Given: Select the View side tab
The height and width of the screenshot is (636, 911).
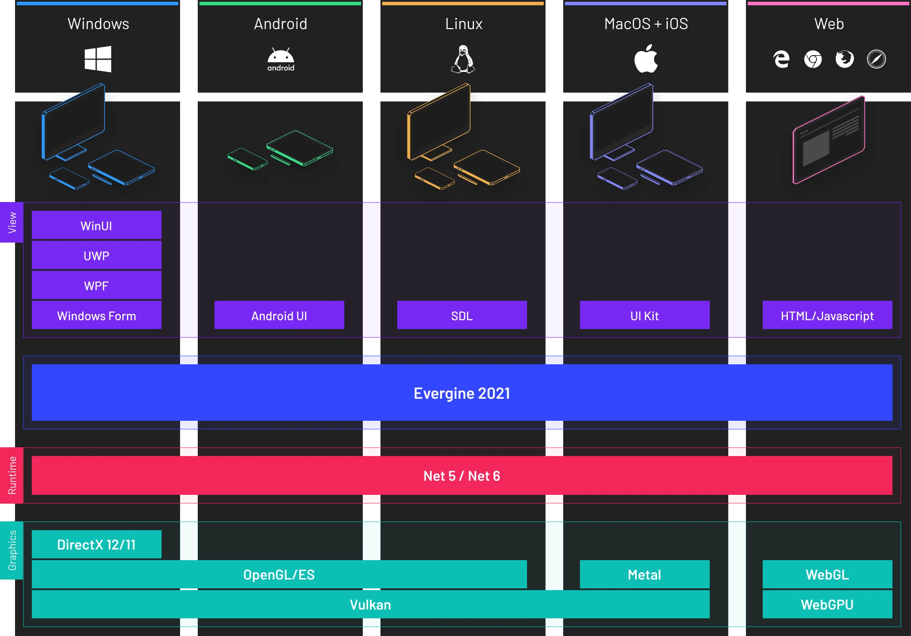Looking at the screenshot, I should pos(11,222).
